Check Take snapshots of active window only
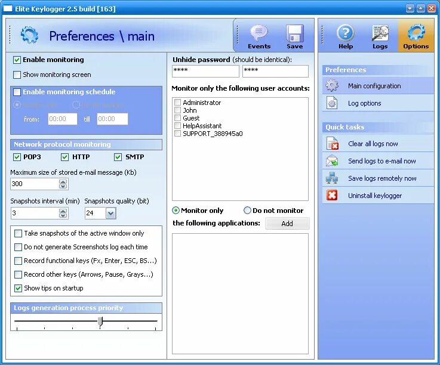 (x=18, y=233)
